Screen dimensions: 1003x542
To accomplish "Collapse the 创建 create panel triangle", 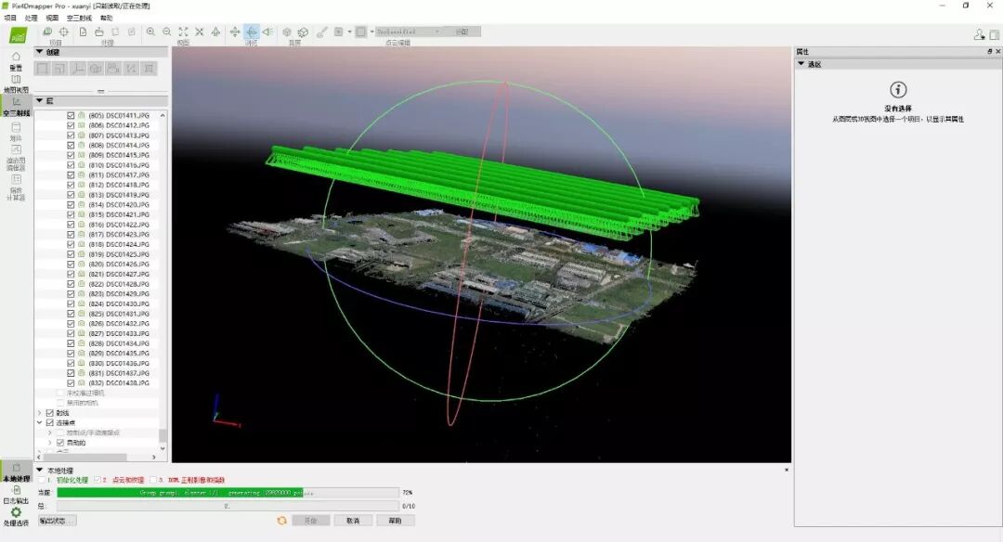I will [39, 52].
